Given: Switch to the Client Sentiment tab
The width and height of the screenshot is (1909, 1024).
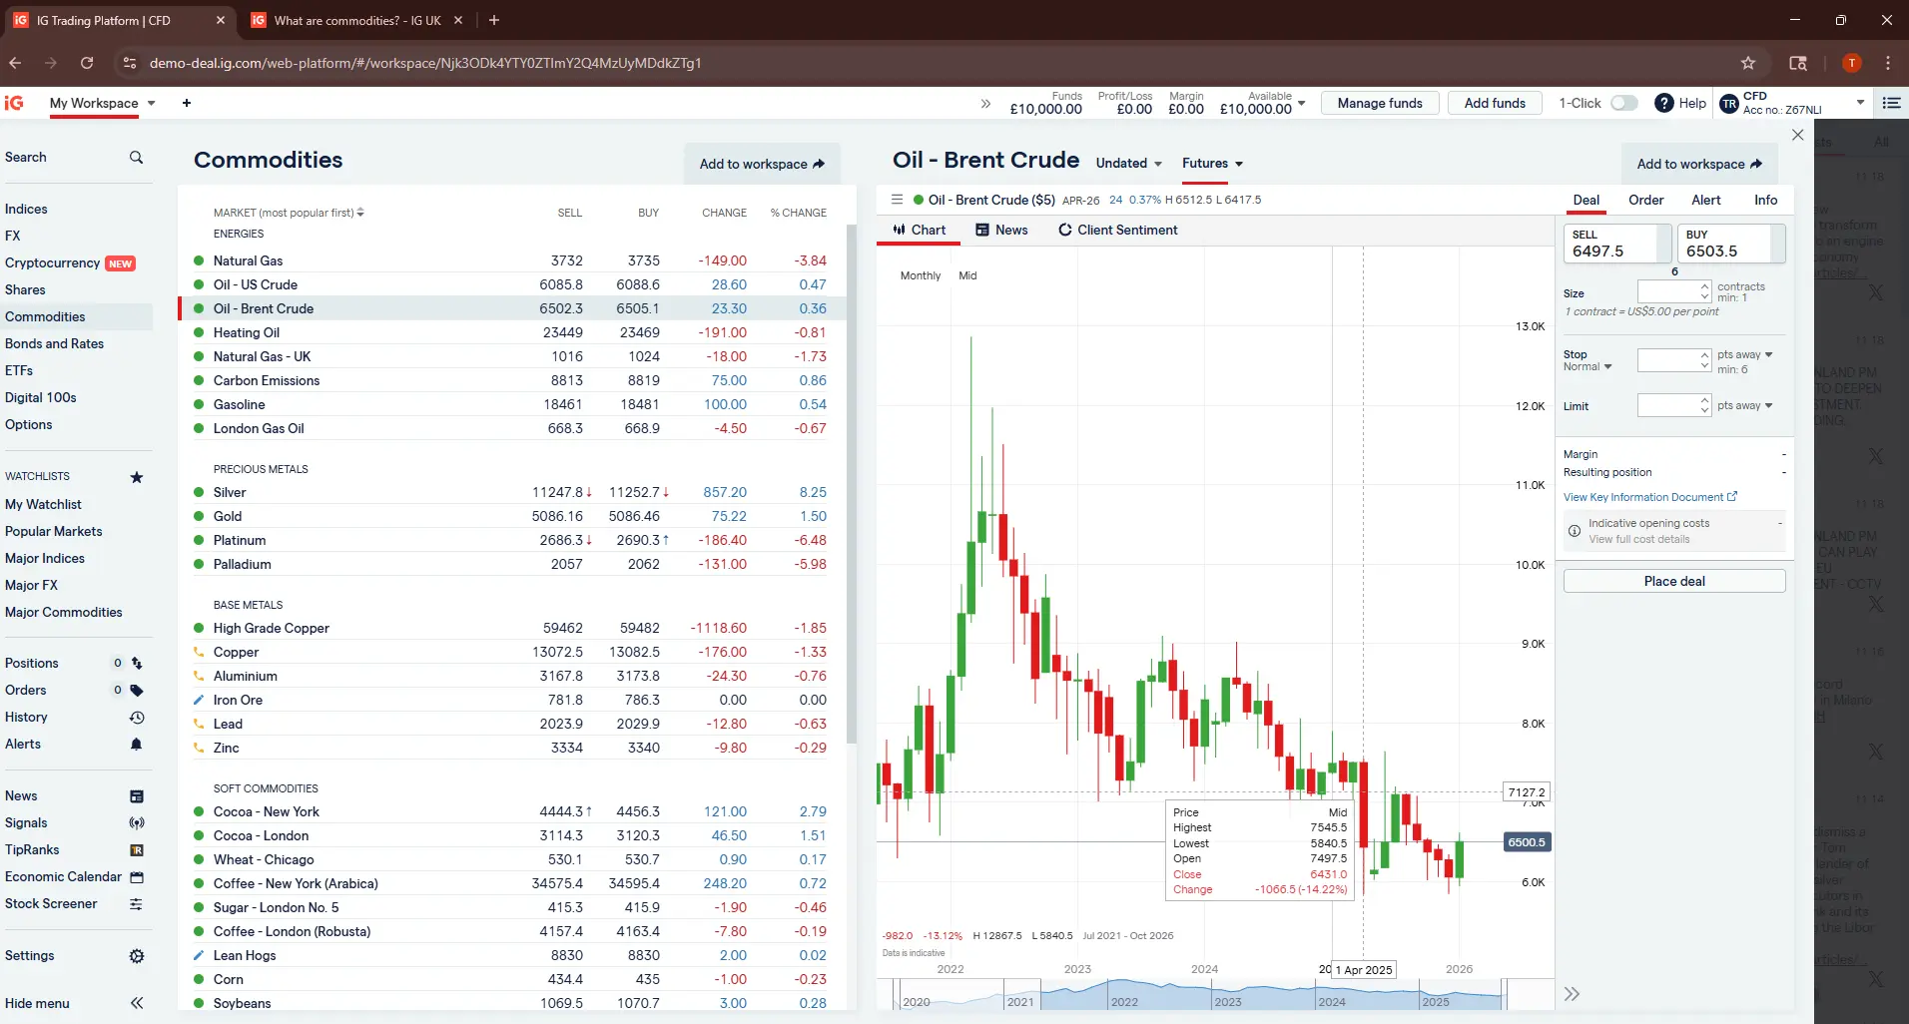Looking at the screenshot, I should (1117, 231).
